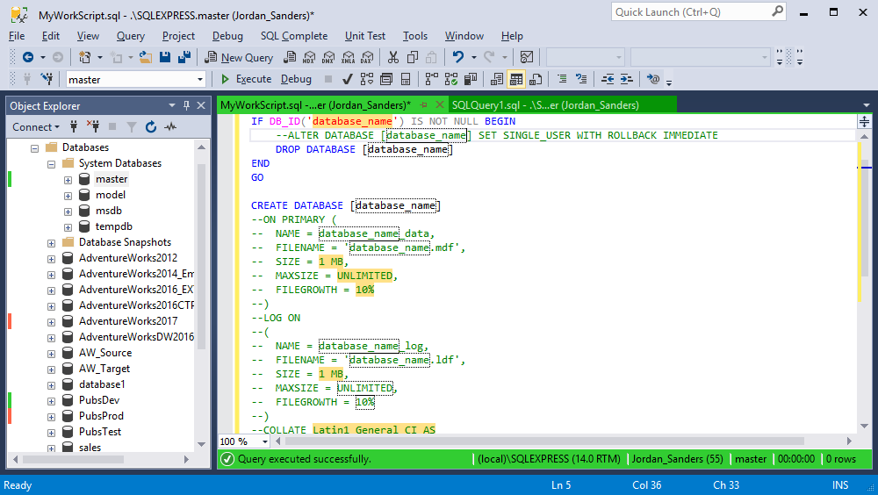878x495 pixels.
Task: Open the Undo history dropdown arrow
Action: pos(474,57)
